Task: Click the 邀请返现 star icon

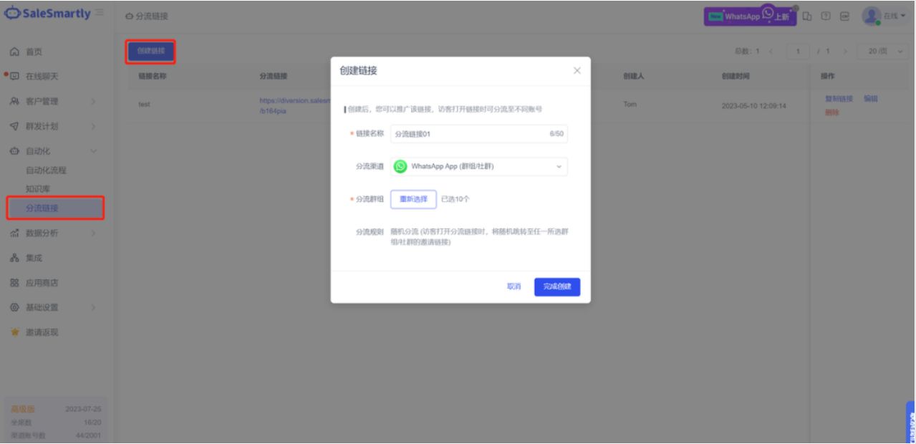Action: 14,332
